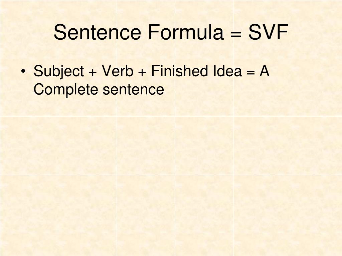
Task: Click the lowercase word "sentence" in the bullet
Action: (x=133, y=90)
